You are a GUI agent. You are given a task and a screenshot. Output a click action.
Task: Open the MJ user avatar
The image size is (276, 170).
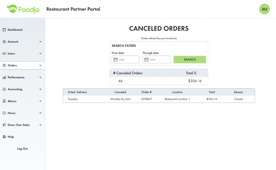click(x=264, y=9)
